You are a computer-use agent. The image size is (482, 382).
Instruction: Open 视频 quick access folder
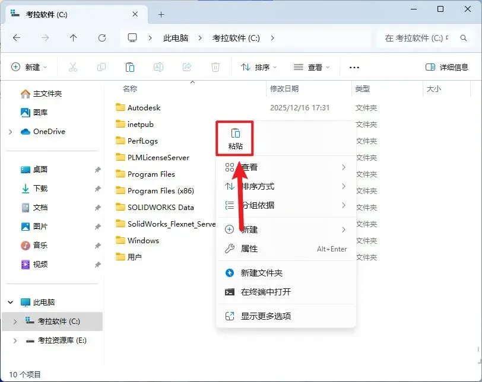(34, 265)
